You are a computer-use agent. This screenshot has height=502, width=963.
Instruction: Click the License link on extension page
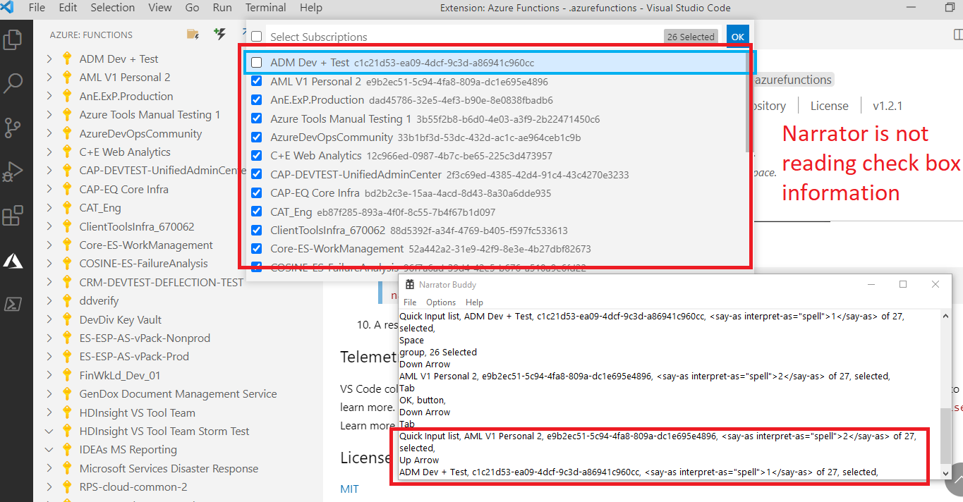point(830,106)
